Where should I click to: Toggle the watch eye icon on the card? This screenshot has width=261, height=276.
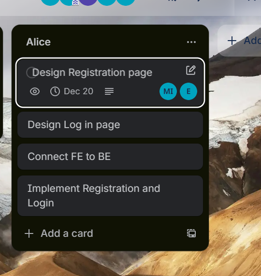pos(35,91)
